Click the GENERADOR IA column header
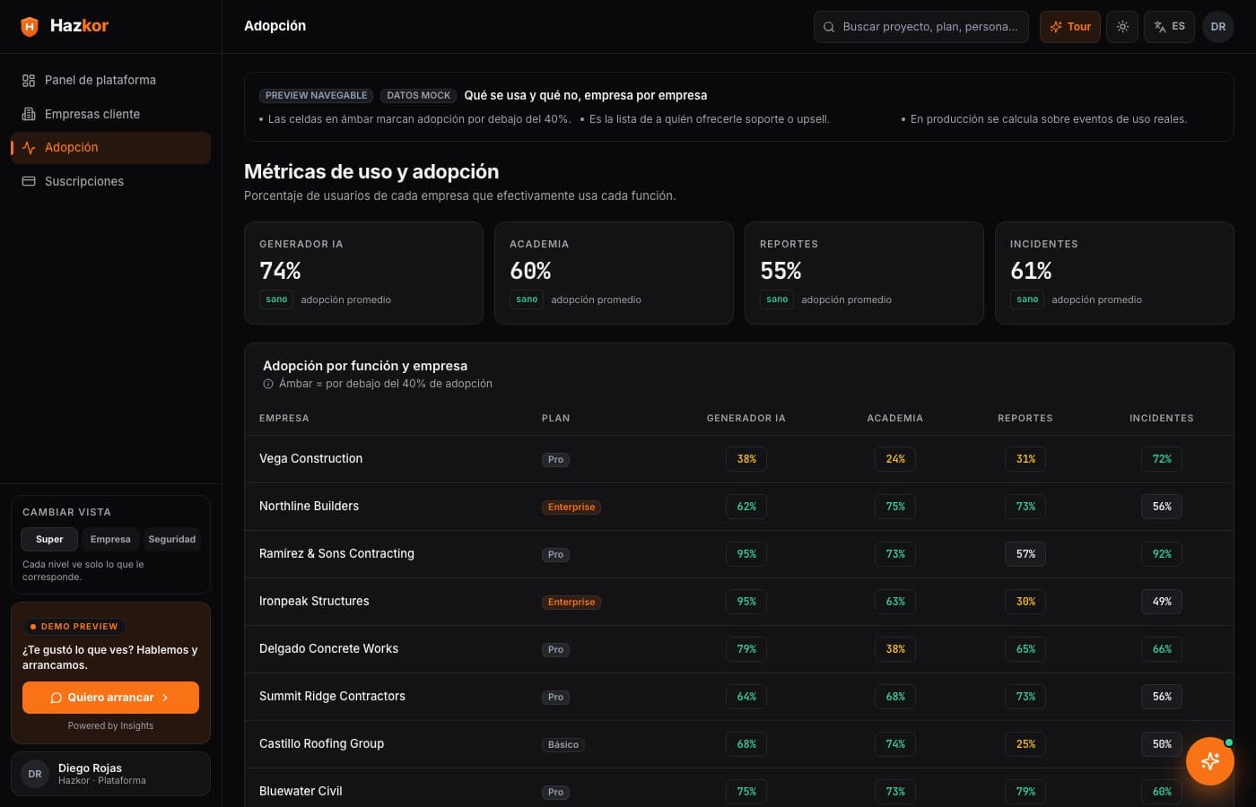This screenshot has width=1256, height=807. (x=746, y=419)
